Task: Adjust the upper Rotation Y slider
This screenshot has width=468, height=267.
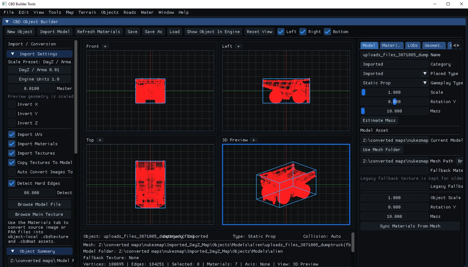Action: (394, 102)
